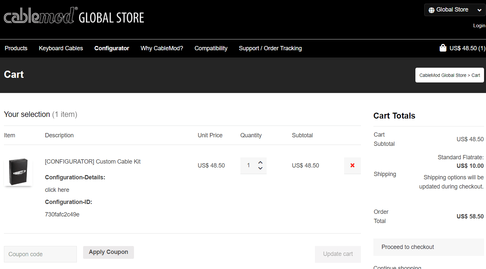Click the Continue shopping link

[x=397, y=267]
